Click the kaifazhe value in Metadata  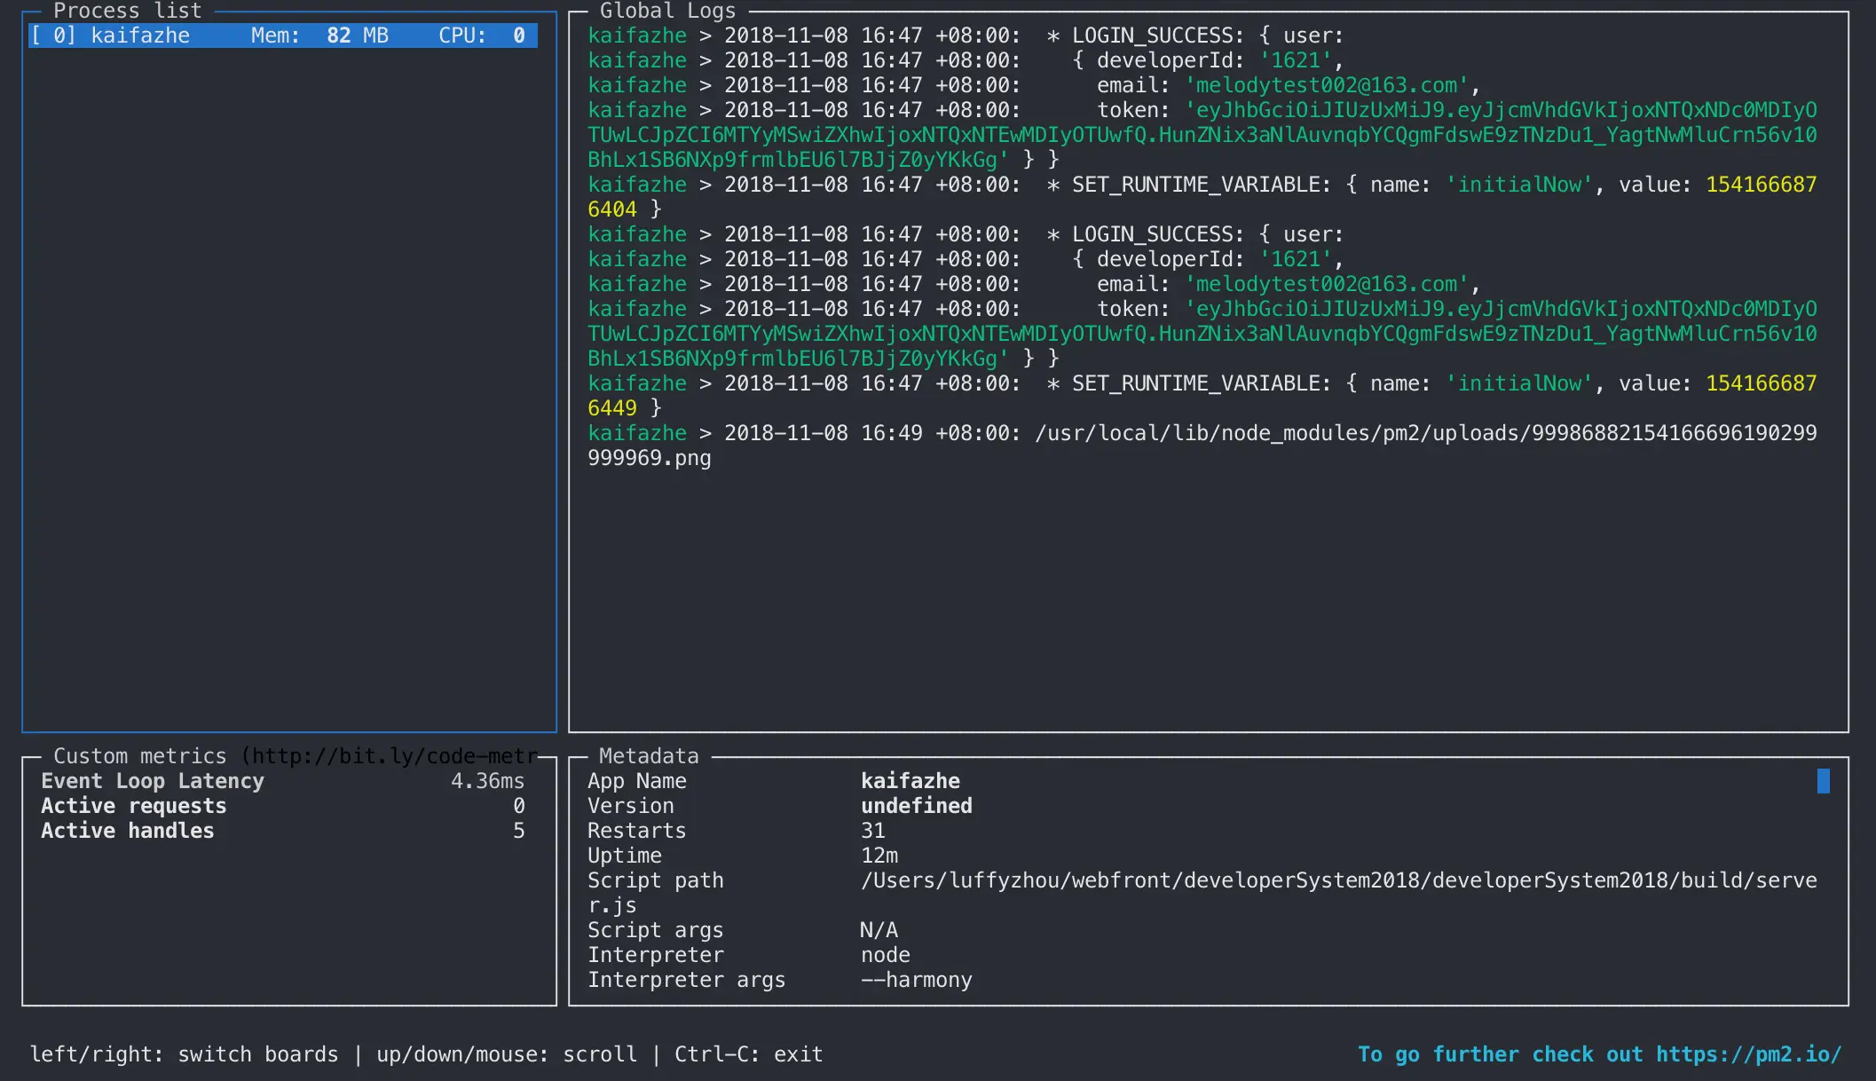pos(910,781)
